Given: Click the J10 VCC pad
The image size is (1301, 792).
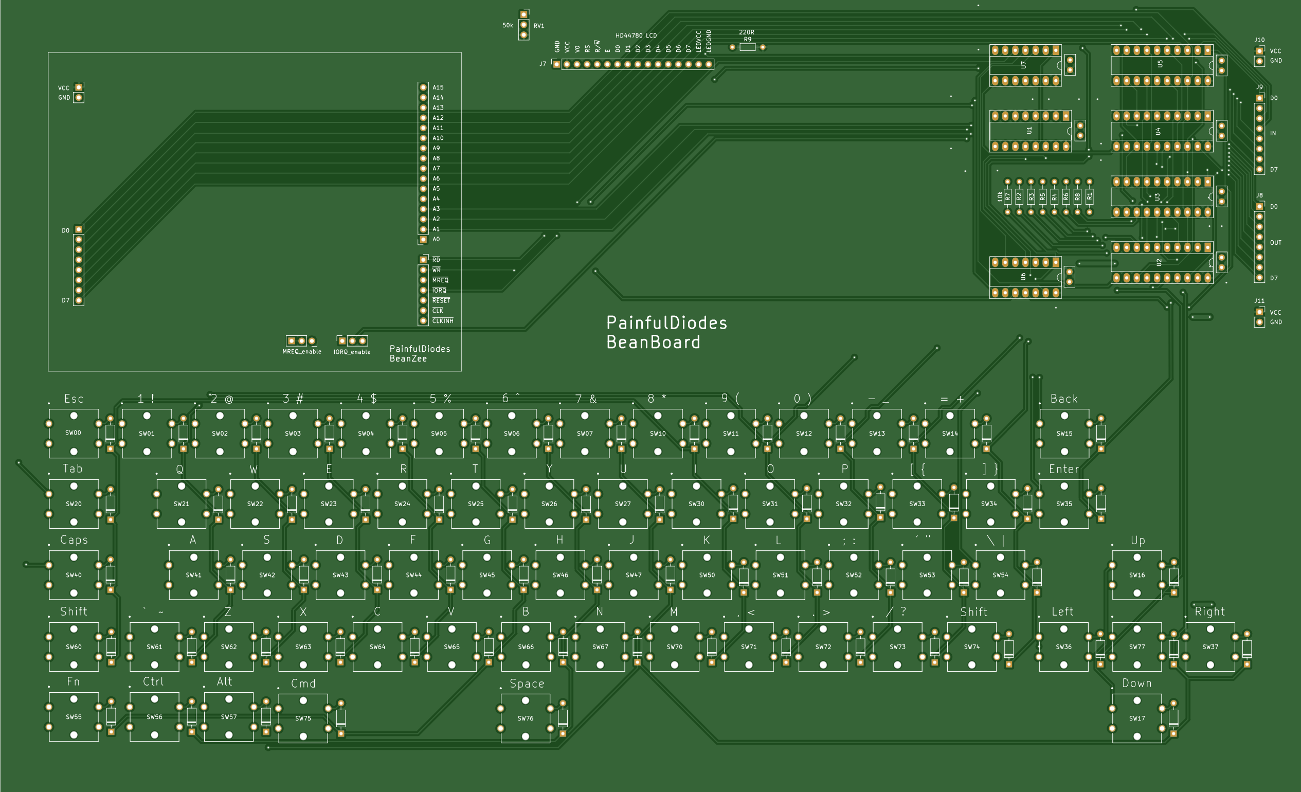Looking at the screenshot, I should pos(1261,52).
